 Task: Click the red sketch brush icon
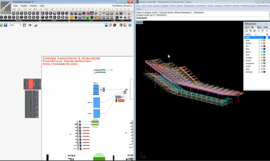point(36,25)
